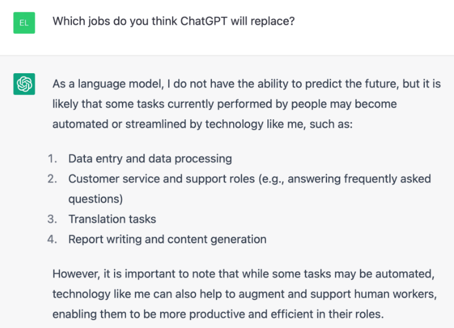Click the list number 3 marker
The width and height of the screenshot is (454, 328).
[x=52, y=219]
